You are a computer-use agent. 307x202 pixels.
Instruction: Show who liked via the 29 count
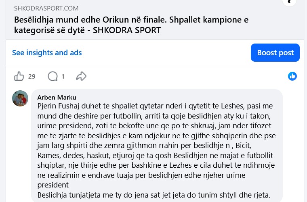click(32, 76)
